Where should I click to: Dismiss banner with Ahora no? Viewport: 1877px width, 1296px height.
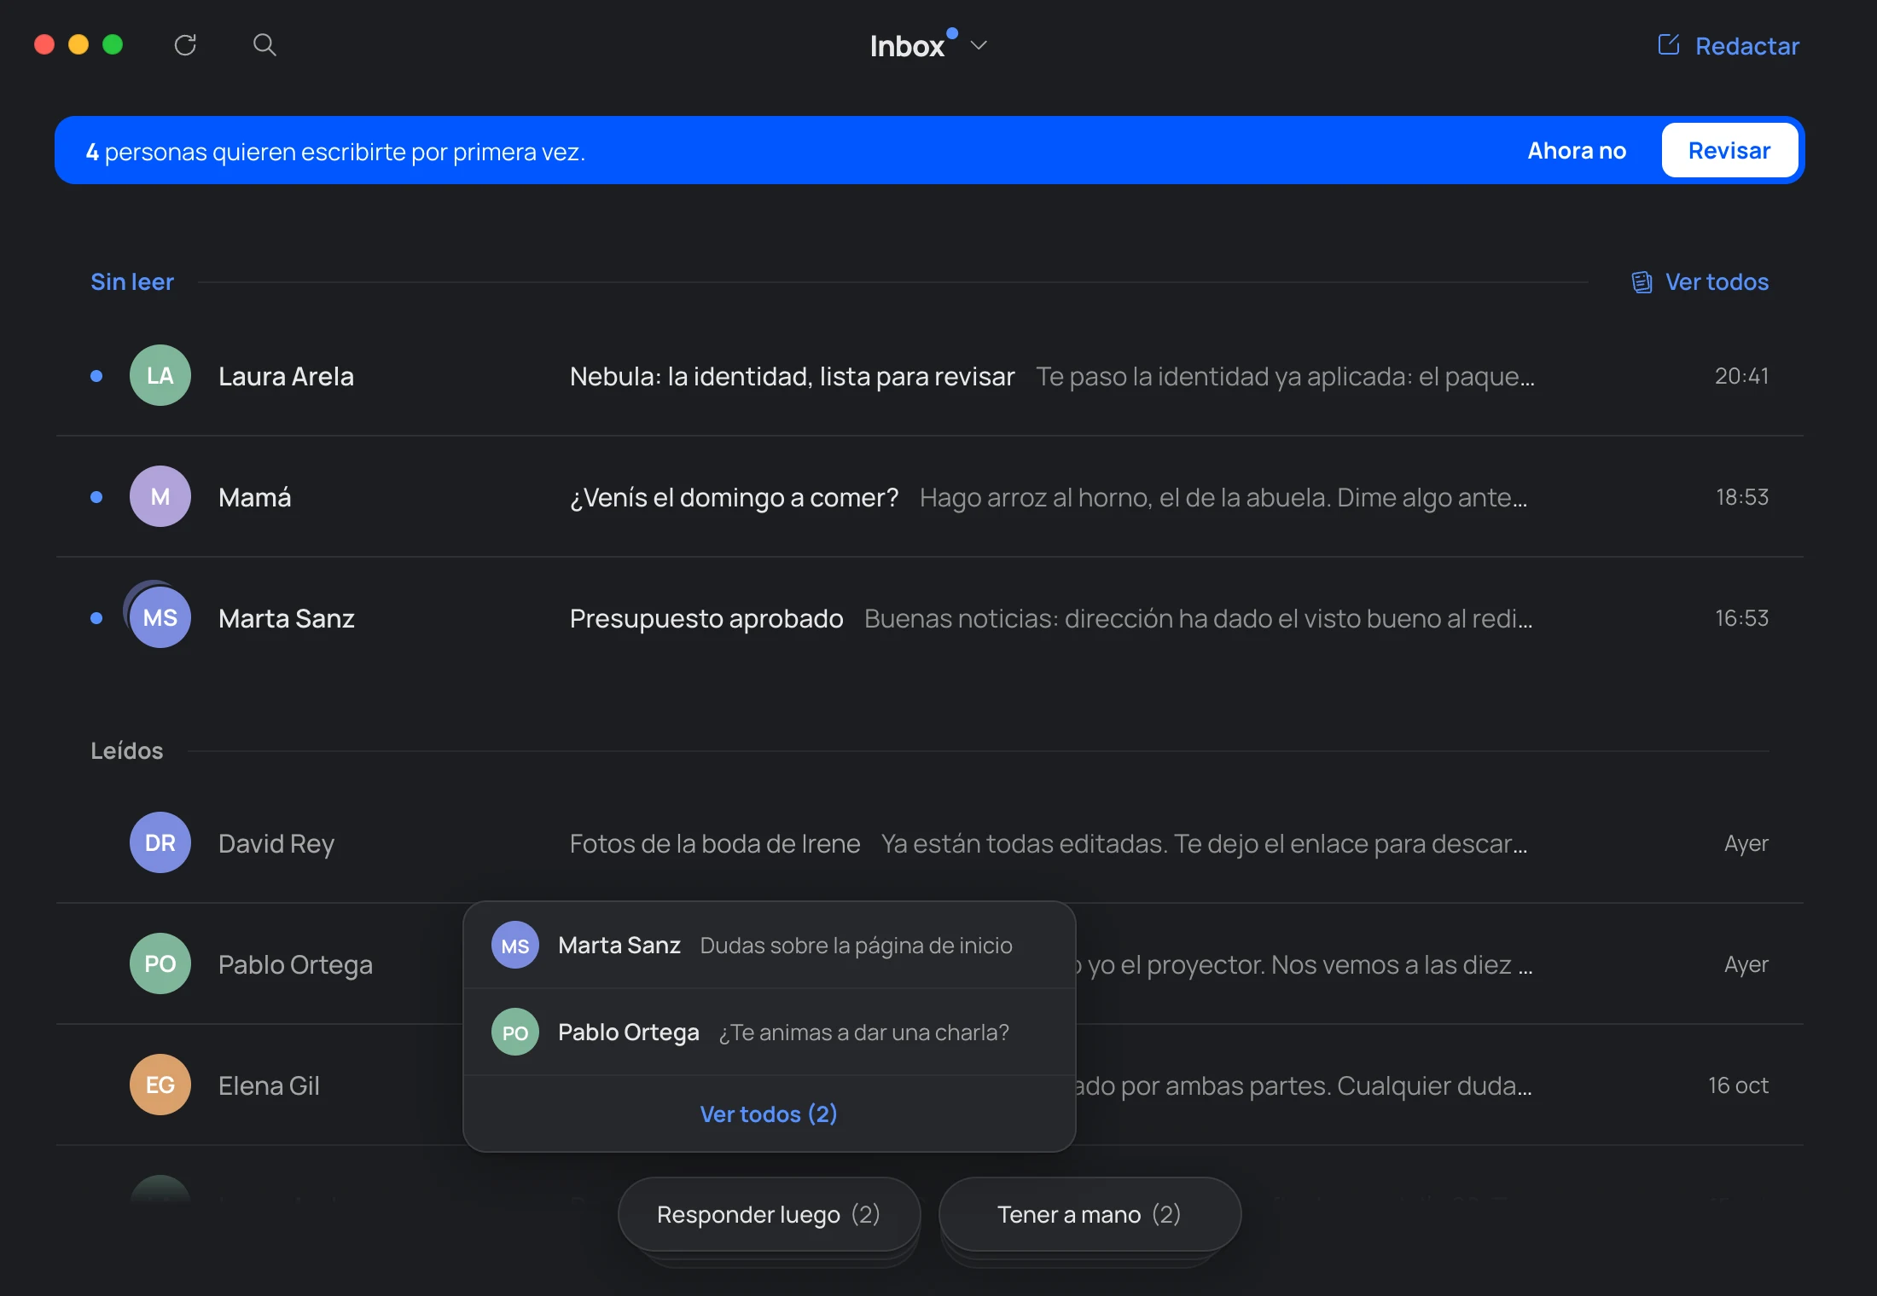(x=1577, y=150)
